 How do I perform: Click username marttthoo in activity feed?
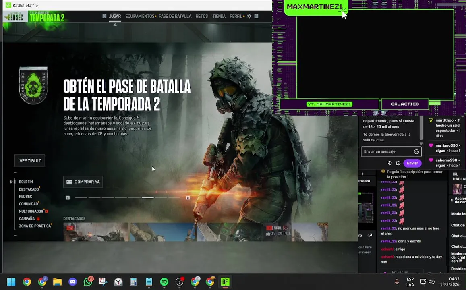444,120
